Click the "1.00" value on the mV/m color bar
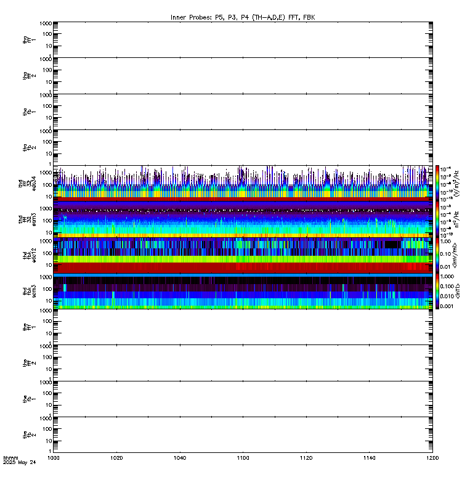The image size is (462, 493). point(445,242)
